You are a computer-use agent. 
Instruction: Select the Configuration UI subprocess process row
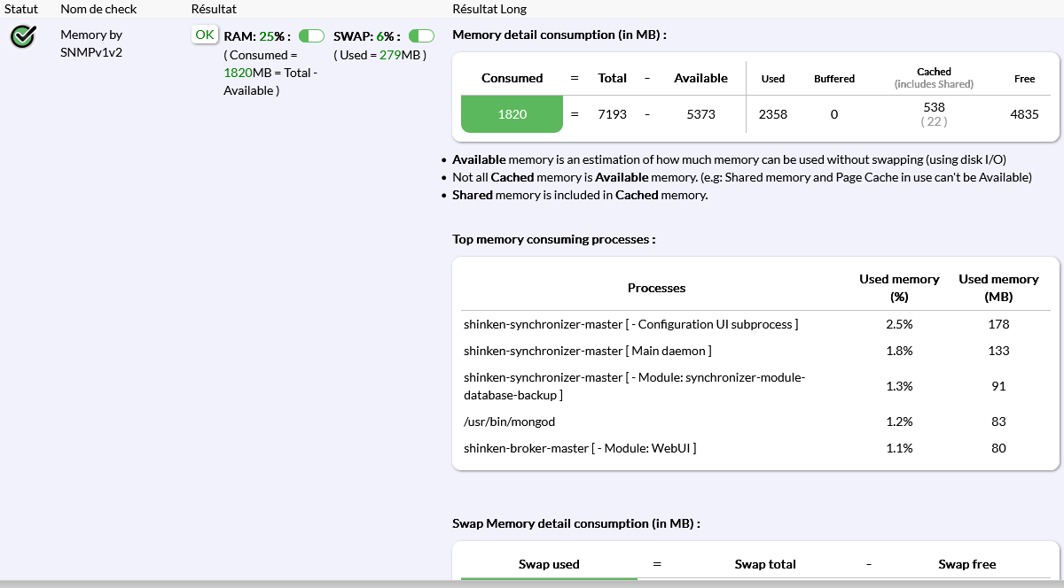[x=630, y=324]
